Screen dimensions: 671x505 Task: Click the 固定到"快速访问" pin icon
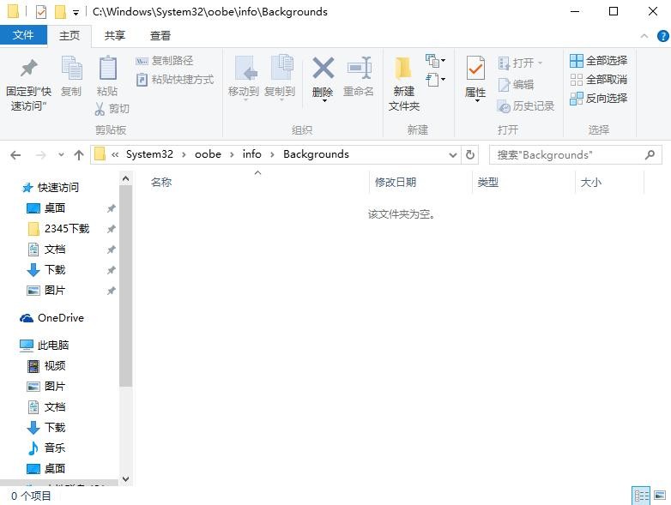pyautogui.click(x=28, y=69)
